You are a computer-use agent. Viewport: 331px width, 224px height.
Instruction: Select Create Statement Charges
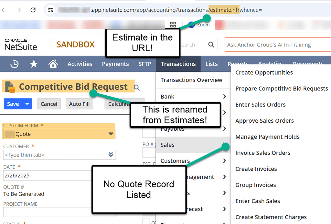point(271,217)
